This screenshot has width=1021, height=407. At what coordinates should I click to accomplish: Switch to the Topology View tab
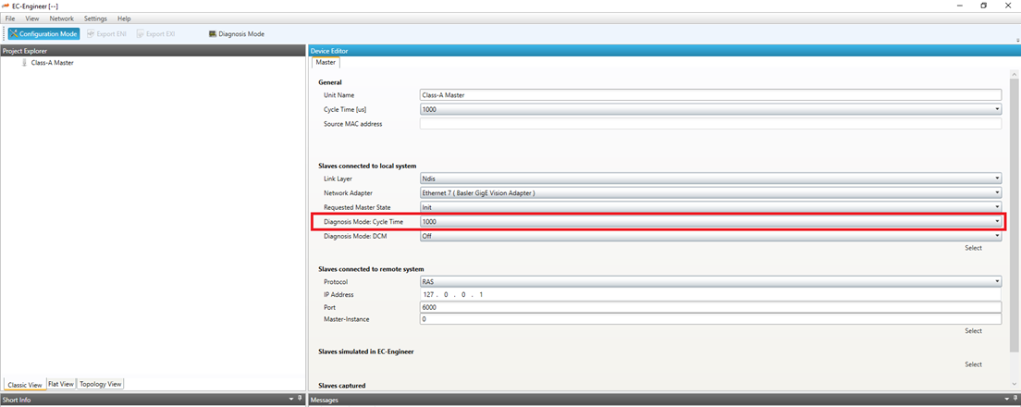[100, 384]
